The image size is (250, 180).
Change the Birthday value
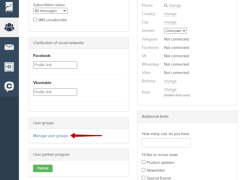170,81
